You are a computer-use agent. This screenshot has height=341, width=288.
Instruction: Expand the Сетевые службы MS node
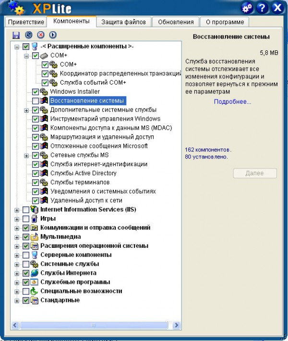pyautogui.click(x=26, y=156)
